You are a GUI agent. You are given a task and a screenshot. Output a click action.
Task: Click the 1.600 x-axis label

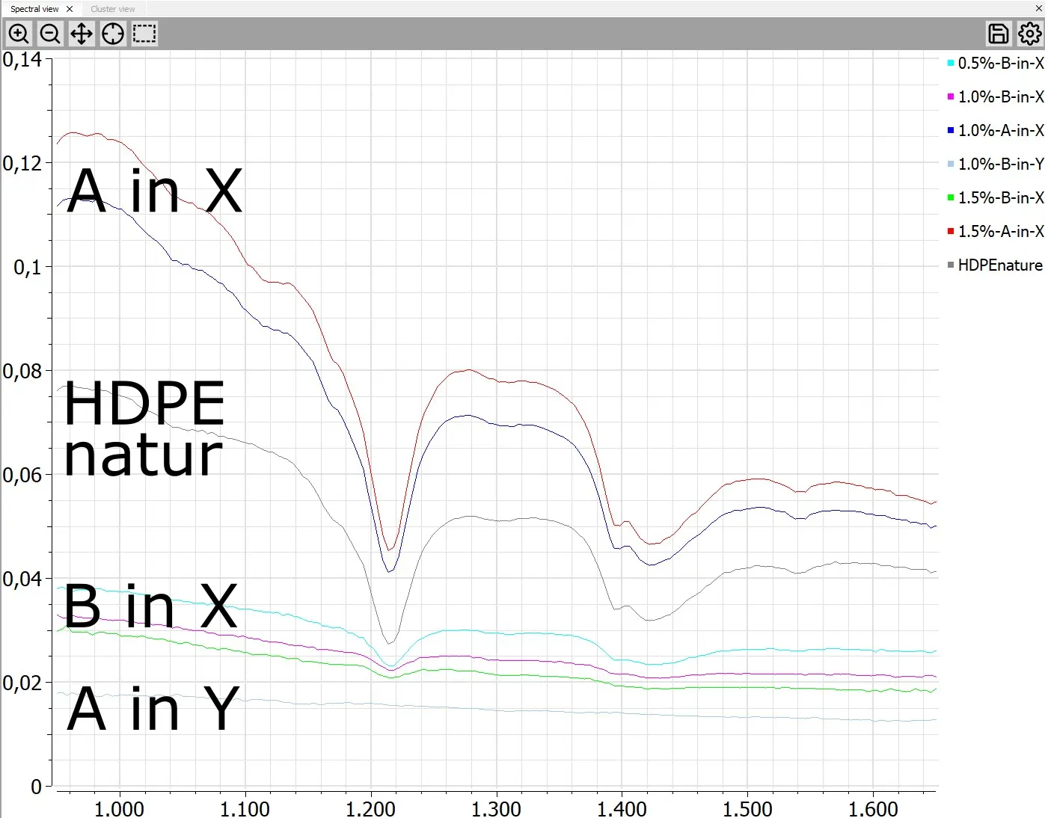(x=873, y=808)
